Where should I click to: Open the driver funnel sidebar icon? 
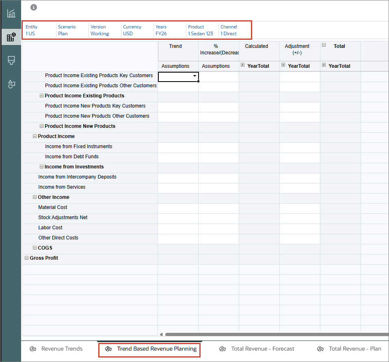click(11, 60)
